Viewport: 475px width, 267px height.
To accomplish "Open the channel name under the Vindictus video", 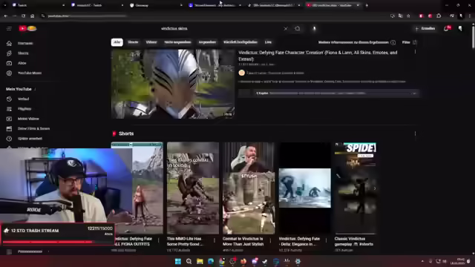I will [275, 73].
